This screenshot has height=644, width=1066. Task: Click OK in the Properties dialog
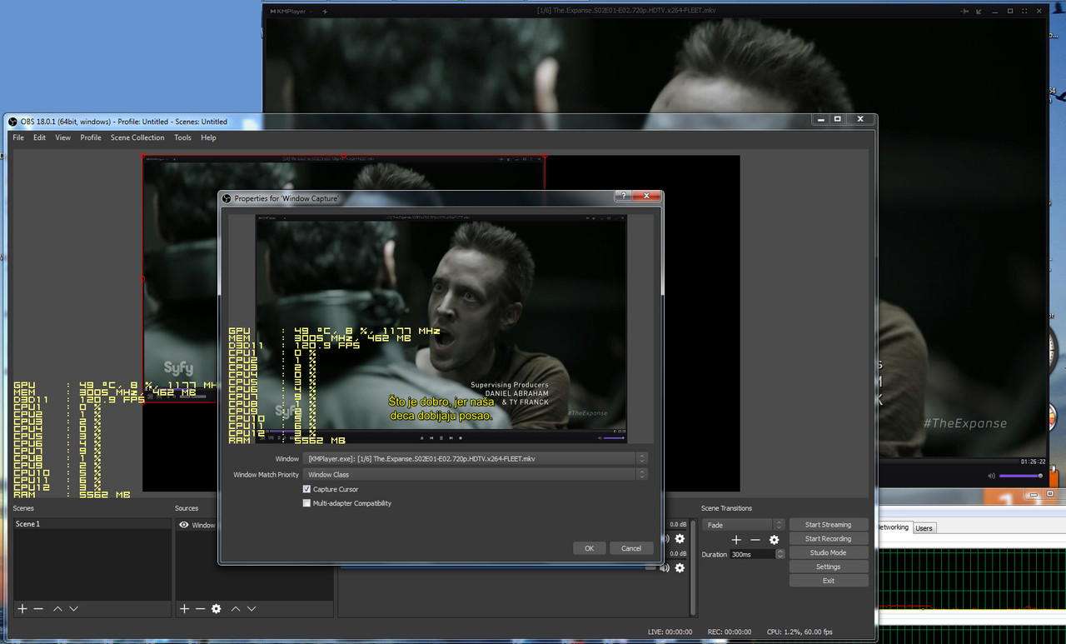(x=589, y=548)
